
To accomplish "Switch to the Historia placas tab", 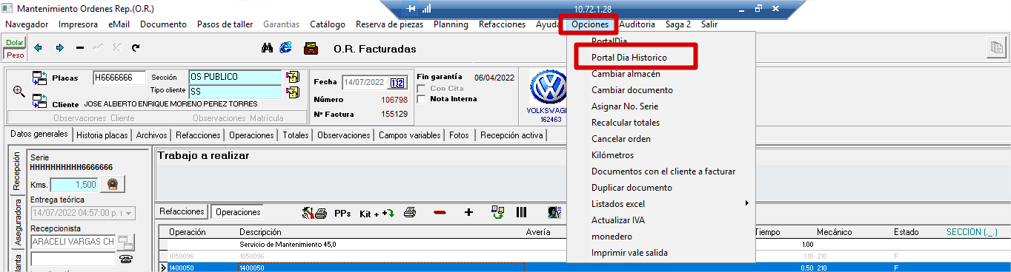I will tap(102, 135).
